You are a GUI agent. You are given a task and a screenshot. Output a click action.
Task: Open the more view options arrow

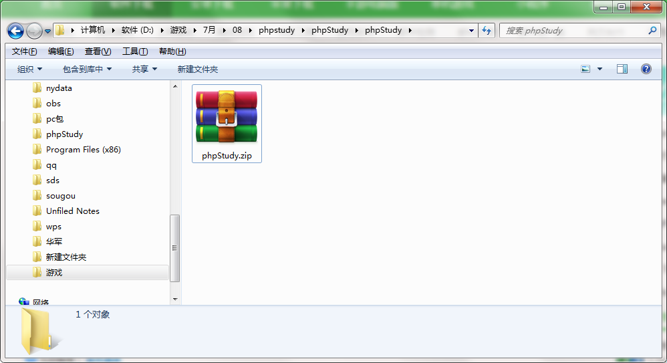click(x=599, y=69)
